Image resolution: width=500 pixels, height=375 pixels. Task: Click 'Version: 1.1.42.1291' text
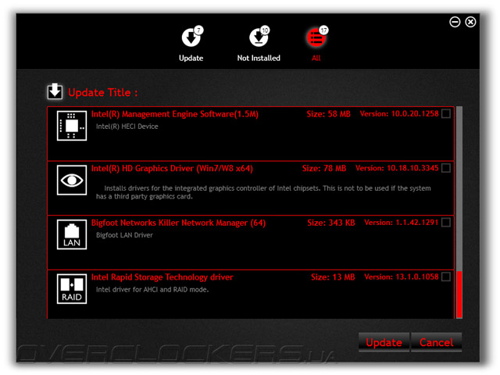tap(402, 223)
